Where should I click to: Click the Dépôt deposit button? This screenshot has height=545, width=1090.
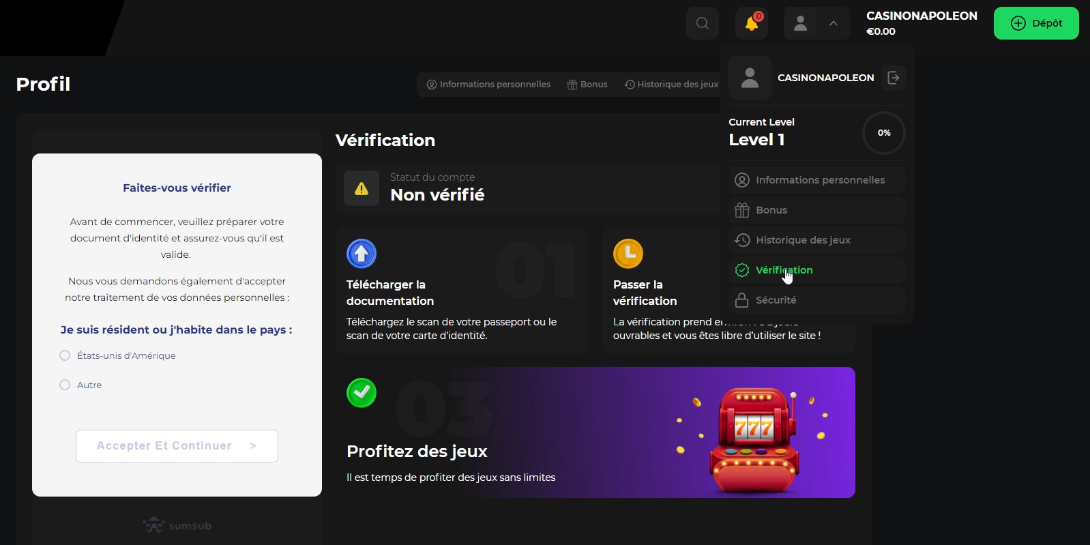(x=1036, y=23)
